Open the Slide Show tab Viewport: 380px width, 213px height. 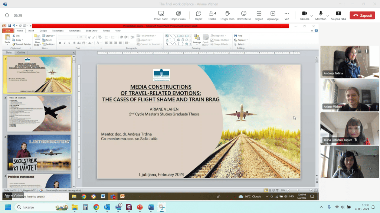(91, 31)
